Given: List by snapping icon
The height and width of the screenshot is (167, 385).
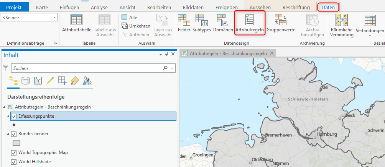Looking at the screenshot, I should click(x=63, y=81).
